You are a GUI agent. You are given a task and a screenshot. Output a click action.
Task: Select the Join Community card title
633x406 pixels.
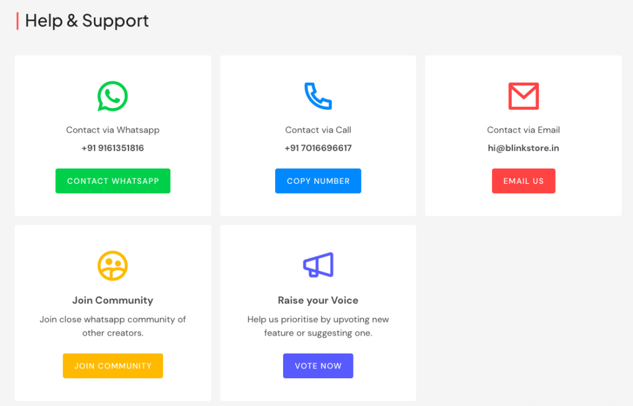pyautogui.click(x=113, y=300)
